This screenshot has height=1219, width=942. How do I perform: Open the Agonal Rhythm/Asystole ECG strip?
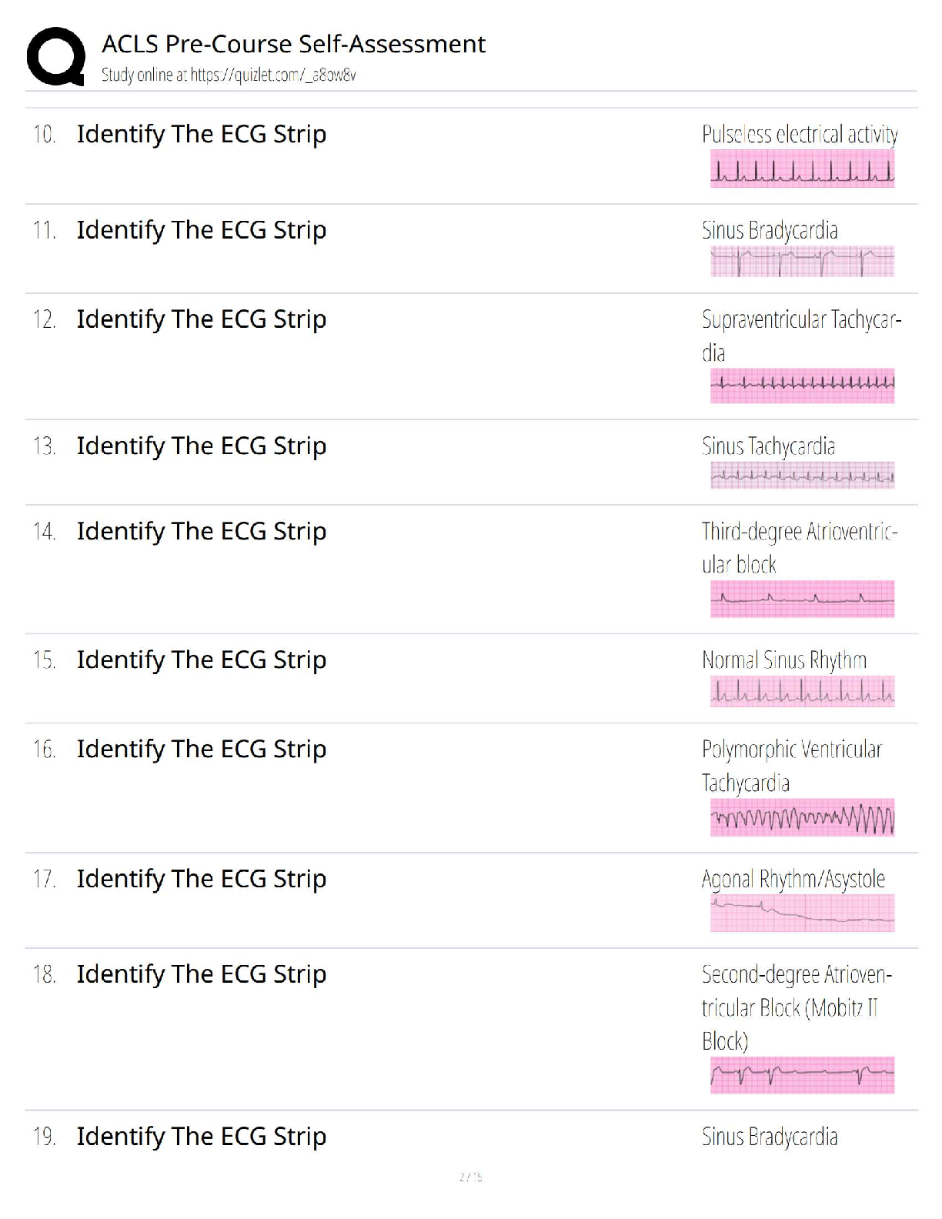pos(802,913)
